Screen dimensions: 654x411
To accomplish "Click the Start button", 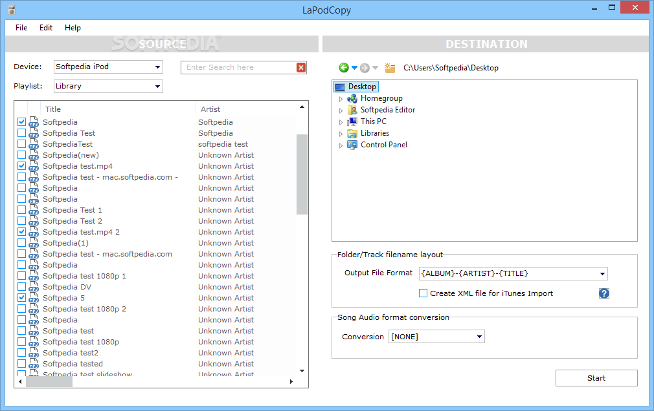I will tap(596, 378).
